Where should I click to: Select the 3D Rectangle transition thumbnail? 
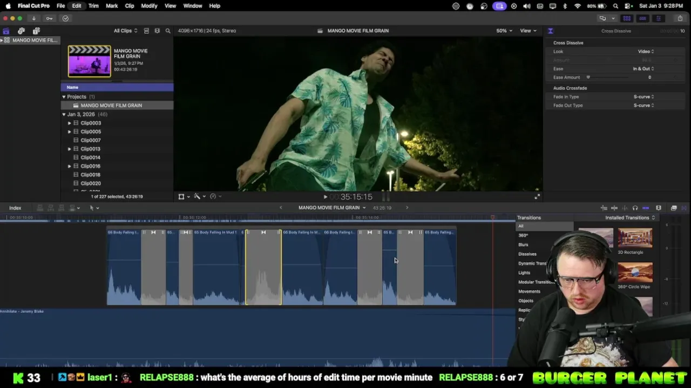(x=635, y=238)
